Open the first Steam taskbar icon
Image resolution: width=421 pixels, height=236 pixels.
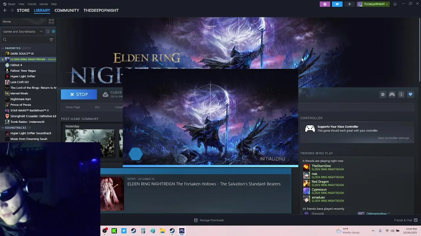(134, 231)
